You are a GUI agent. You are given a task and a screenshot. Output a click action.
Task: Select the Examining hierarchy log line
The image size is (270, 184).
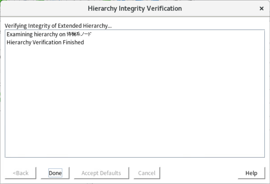[49, 34]
